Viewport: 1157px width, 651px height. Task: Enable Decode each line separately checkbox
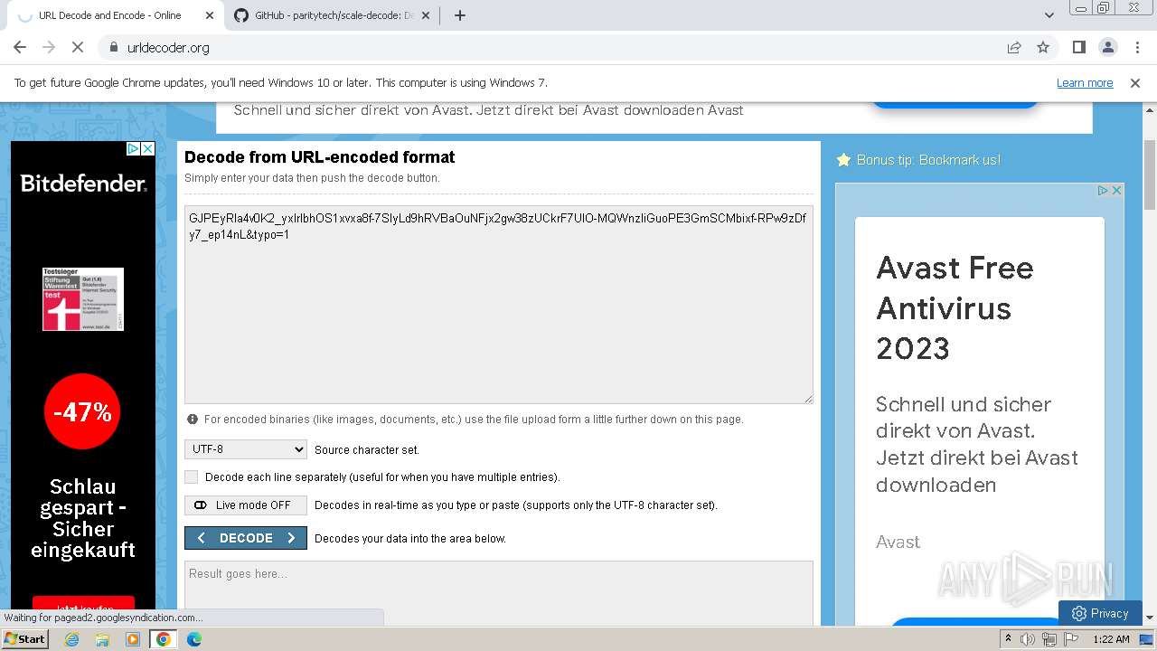[191, 476]
